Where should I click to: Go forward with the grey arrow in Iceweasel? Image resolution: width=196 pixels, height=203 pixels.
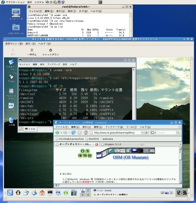(x=65, y=133)
